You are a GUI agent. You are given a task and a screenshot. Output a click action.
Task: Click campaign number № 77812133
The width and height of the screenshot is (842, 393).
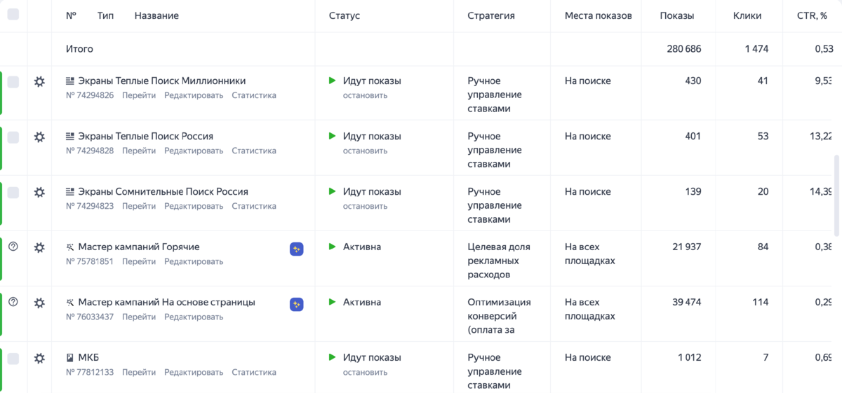(x=90, y=372)
